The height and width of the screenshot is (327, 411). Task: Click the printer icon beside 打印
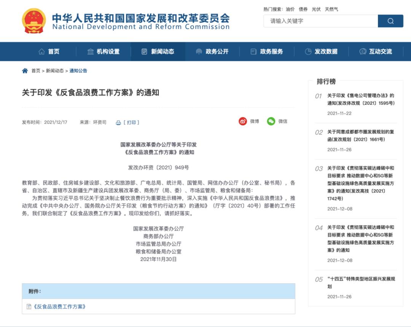coord(118,123)
